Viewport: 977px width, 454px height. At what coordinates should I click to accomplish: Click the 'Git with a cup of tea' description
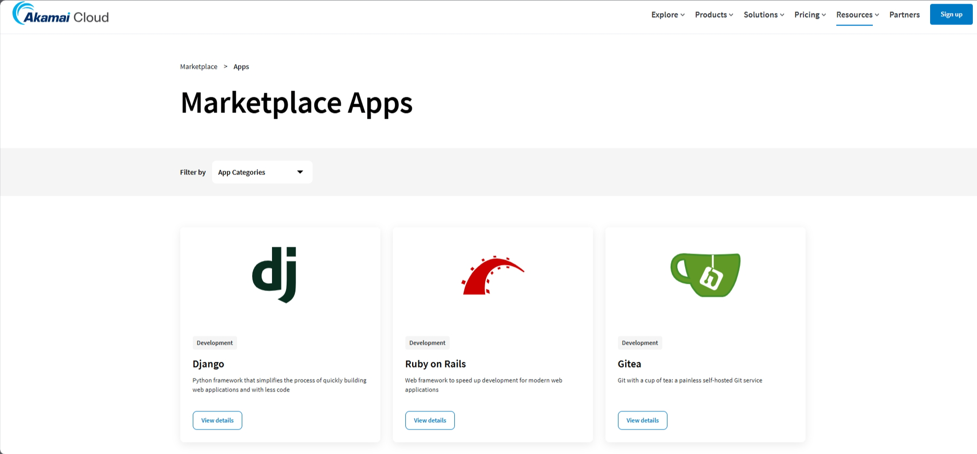pos(690,381)
